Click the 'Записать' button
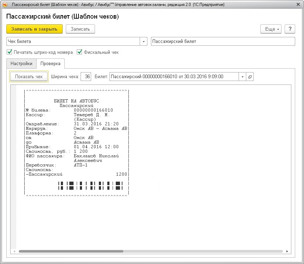 tap(80, 29)
